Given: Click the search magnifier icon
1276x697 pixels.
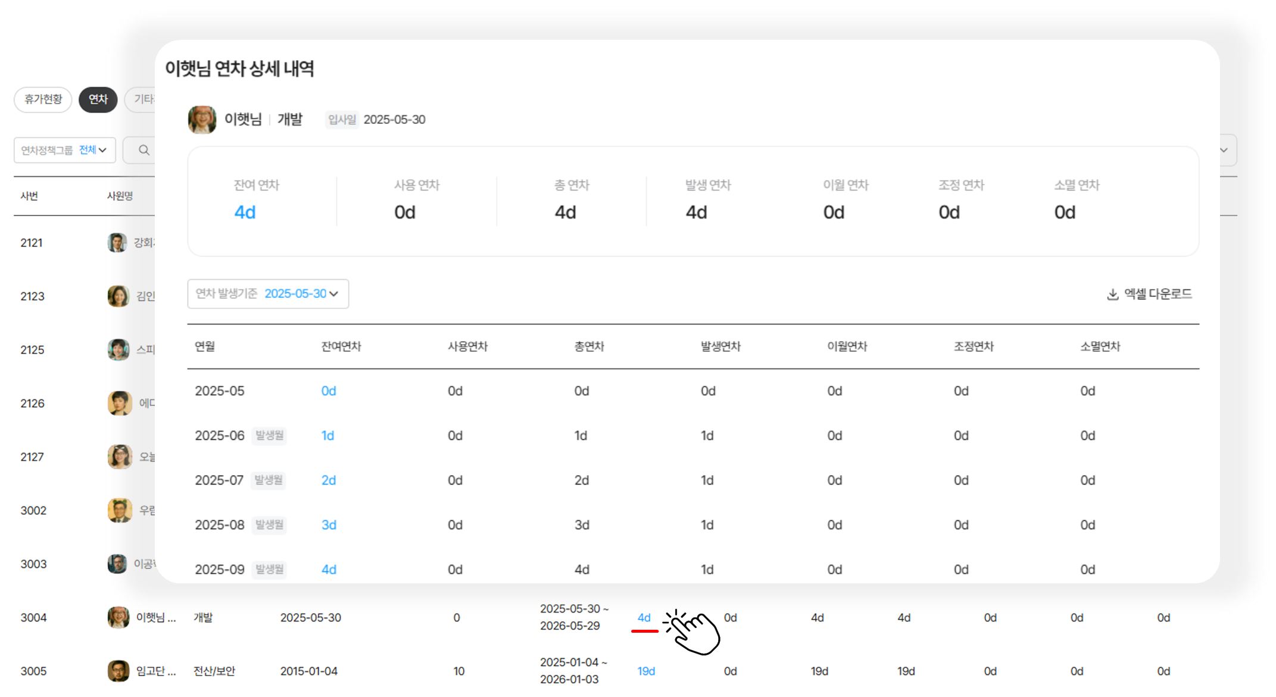Looking at the screenshot, I should click(143, 150).
